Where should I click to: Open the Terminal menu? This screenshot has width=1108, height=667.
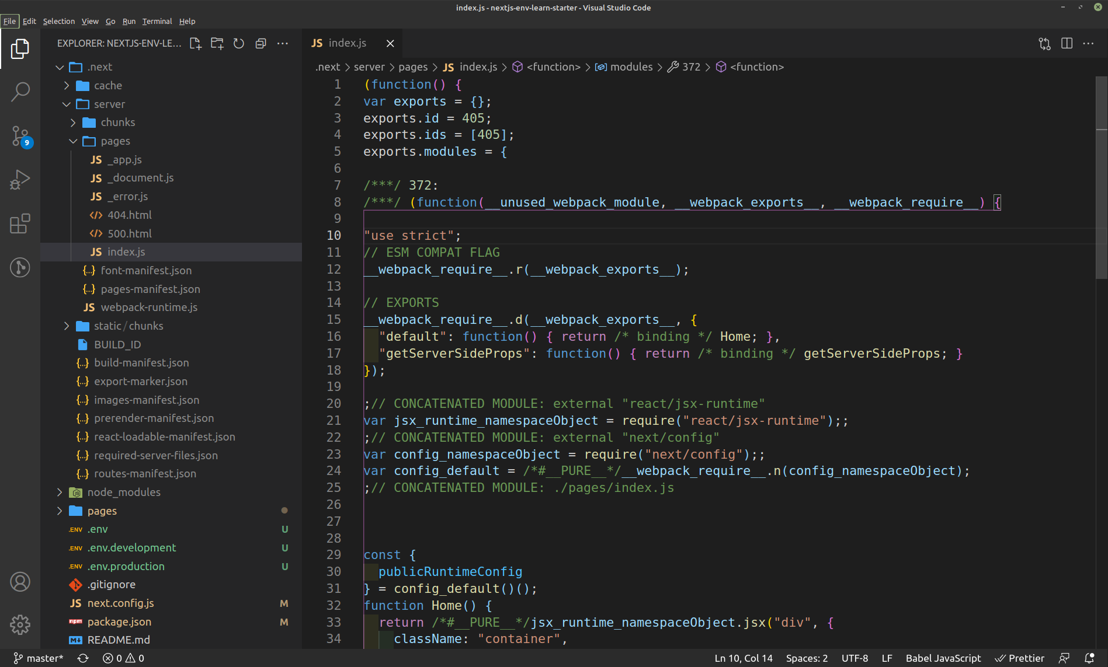(x=157, y=21)
